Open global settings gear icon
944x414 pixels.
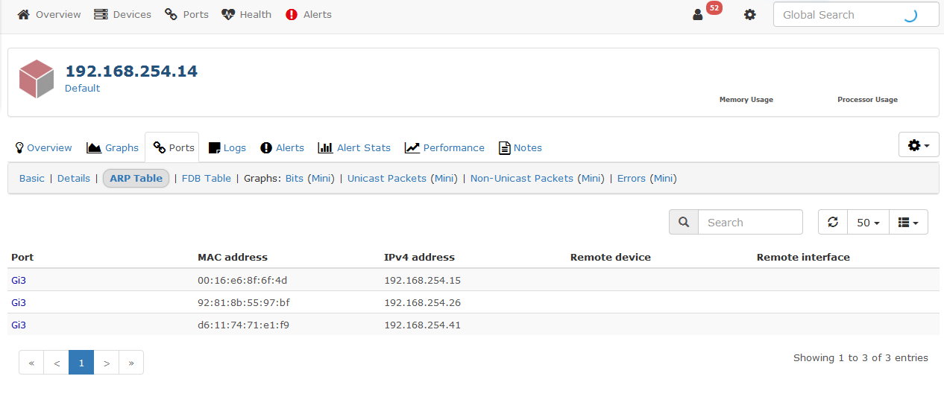point(750,14)
